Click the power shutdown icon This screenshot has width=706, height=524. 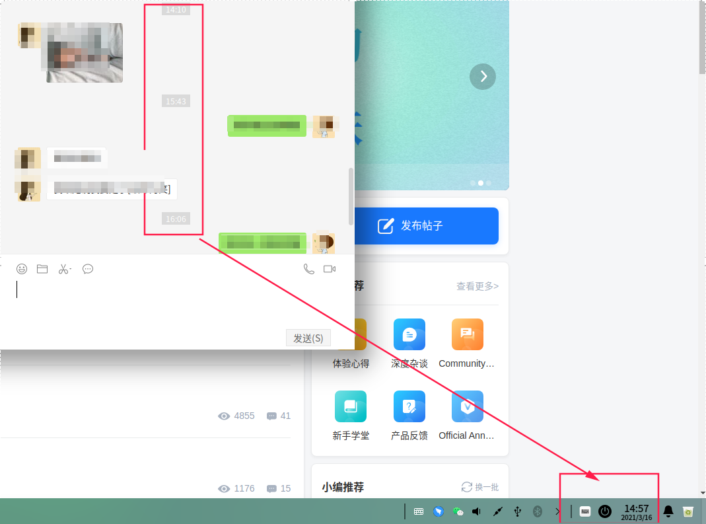[x=605, y=511]
